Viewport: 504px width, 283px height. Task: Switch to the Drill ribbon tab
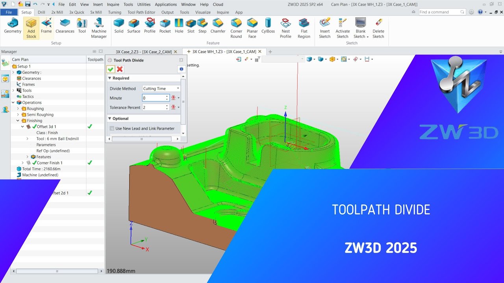tap(41, 12)
